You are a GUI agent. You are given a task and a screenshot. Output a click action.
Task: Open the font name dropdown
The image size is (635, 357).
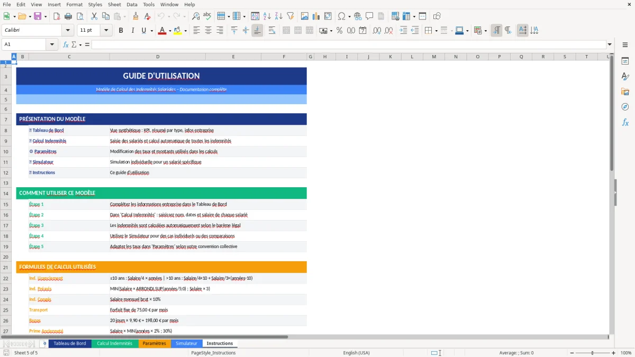[x=67, y=30]
